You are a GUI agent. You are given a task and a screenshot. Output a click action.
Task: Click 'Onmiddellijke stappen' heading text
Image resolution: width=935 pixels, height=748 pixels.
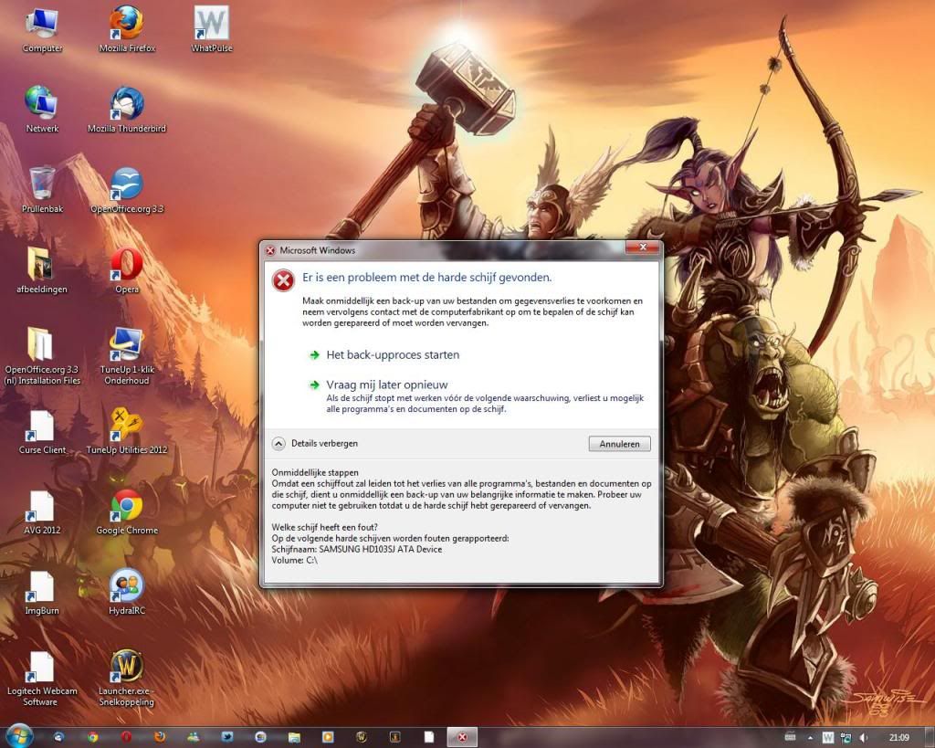click(315, 472)
